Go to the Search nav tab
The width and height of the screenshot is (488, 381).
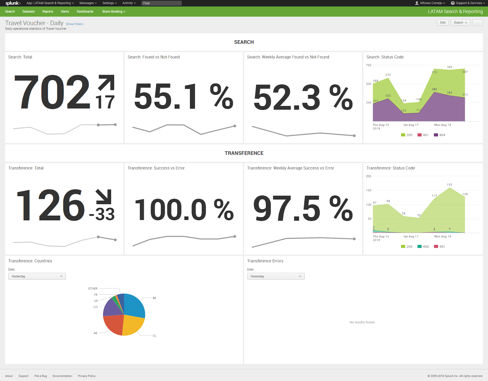click(x=10, y=12)
